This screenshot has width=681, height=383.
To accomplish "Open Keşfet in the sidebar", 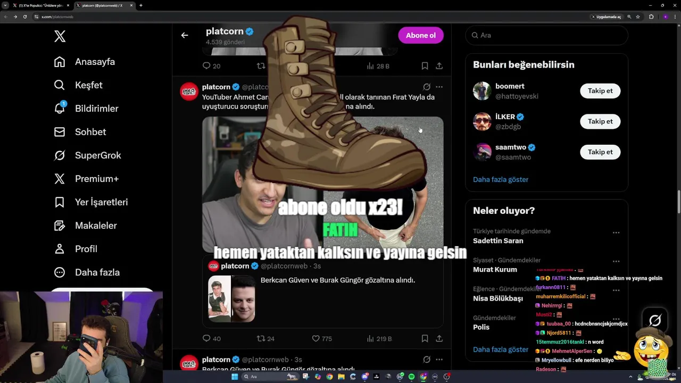I will pyautogui.click(x=78, y=85).
